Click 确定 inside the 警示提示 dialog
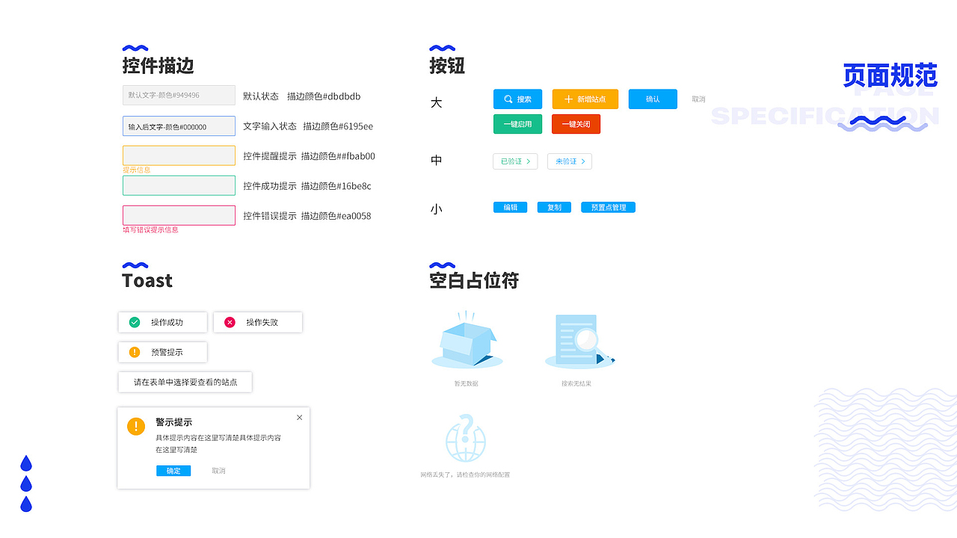Viewport: 957px width, 538px height. (x=173, y=471)
